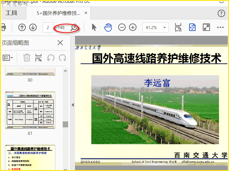Screen dimensions: 229x171
Task: Click the Fit One Full Page icon
Action: [192, 27]
